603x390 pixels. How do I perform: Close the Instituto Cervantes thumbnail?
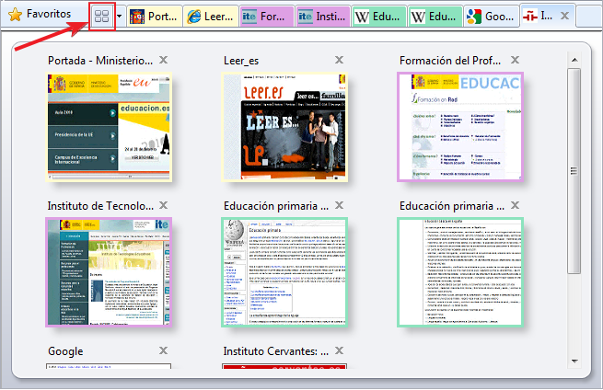point(339,350)
